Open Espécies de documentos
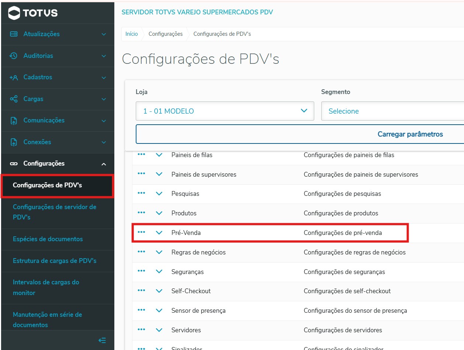The image size is (464, 350). click(58, 239)
